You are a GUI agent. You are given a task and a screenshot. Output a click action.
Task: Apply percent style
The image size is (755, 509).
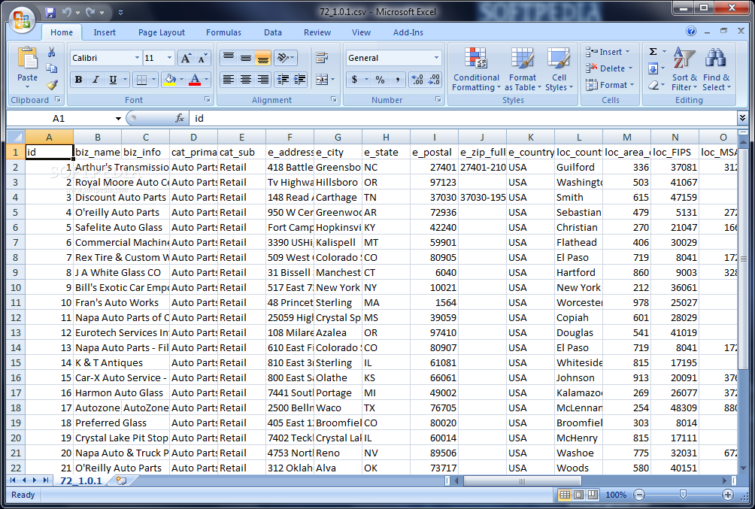(380, 80)
